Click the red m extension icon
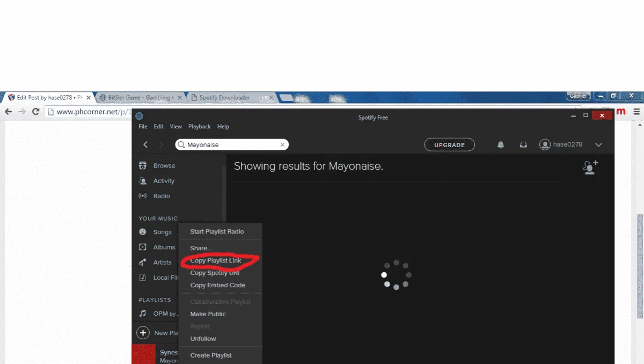This screenshot has height=364, width=644. pos(621,112)
